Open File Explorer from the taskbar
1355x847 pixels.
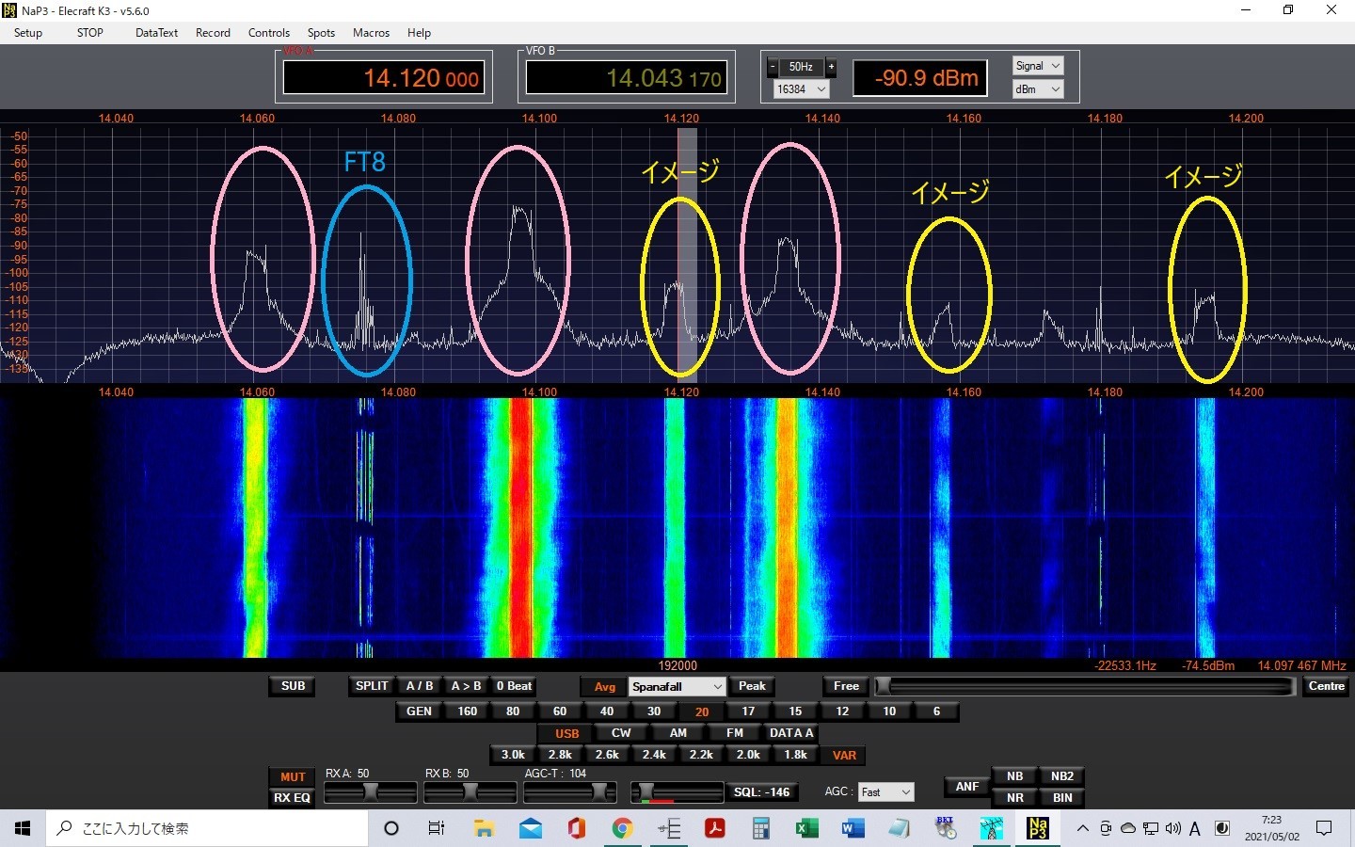tap(484, 828)
